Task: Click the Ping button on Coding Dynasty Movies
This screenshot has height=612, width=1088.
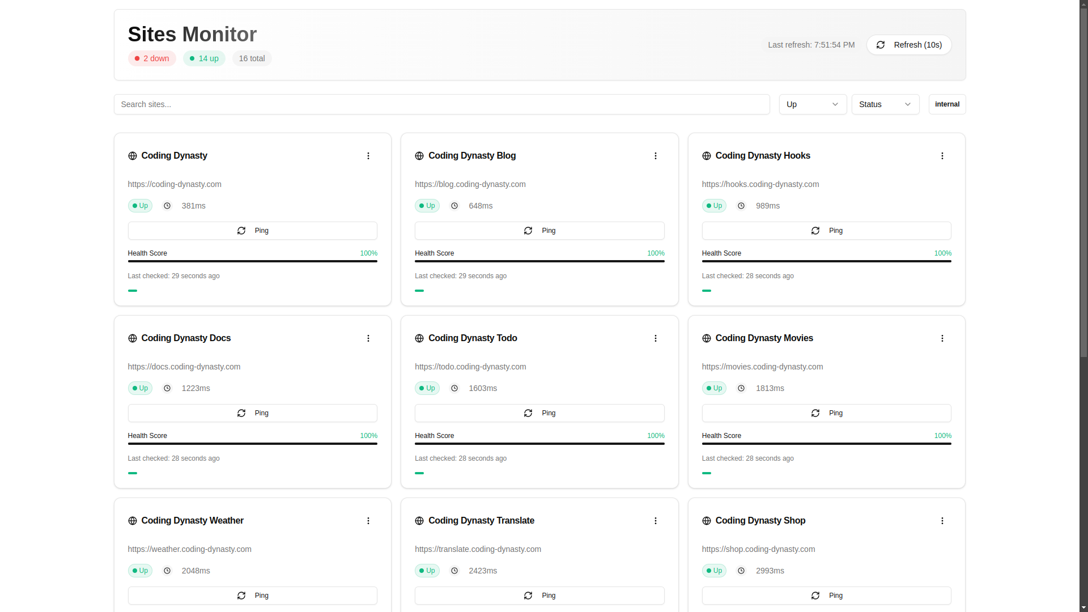Action: pos(826,413)
